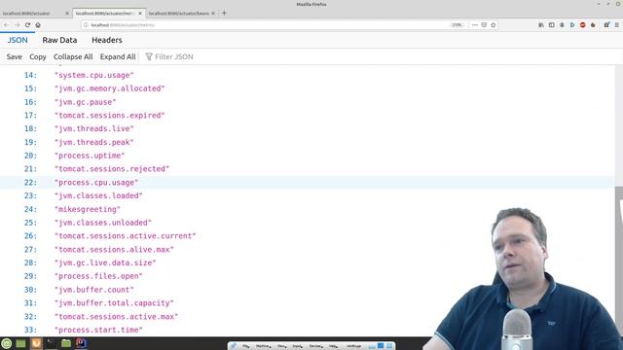Select the "system.cpu.usage" entry
Screen dimensions: 623x350
tap(94, 75)
